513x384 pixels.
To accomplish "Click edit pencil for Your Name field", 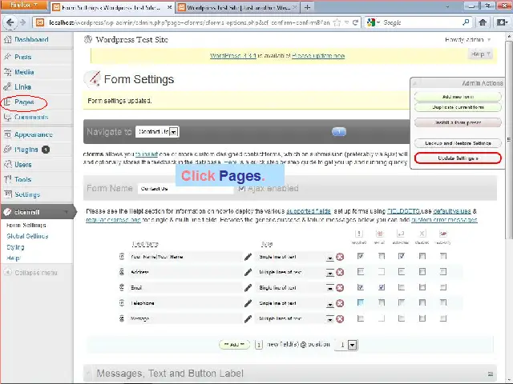I will [248, 257].
